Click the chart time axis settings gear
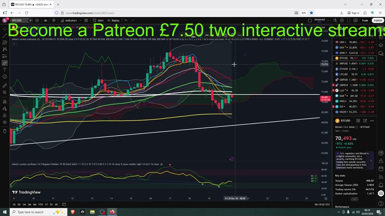The height and width of the screenshot is (216, 385). click(326, 198)
